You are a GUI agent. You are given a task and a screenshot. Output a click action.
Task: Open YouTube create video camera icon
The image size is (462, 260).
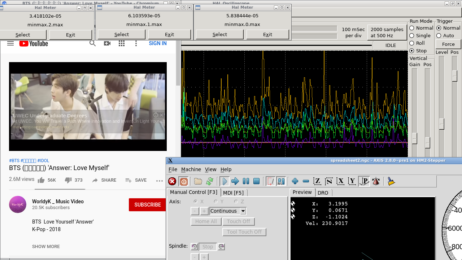(x=107, y=43)
